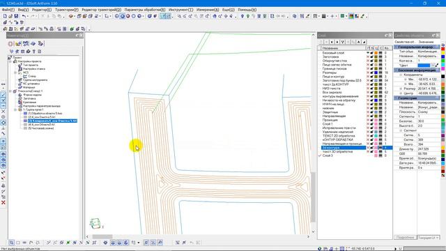Screen dimensions: 446x251
Task: Click the Undo arrow icon
Action: 24,16
